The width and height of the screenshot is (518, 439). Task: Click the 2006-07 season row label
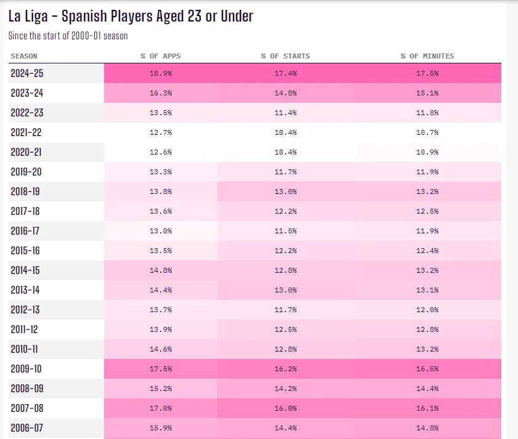point(27,428)
